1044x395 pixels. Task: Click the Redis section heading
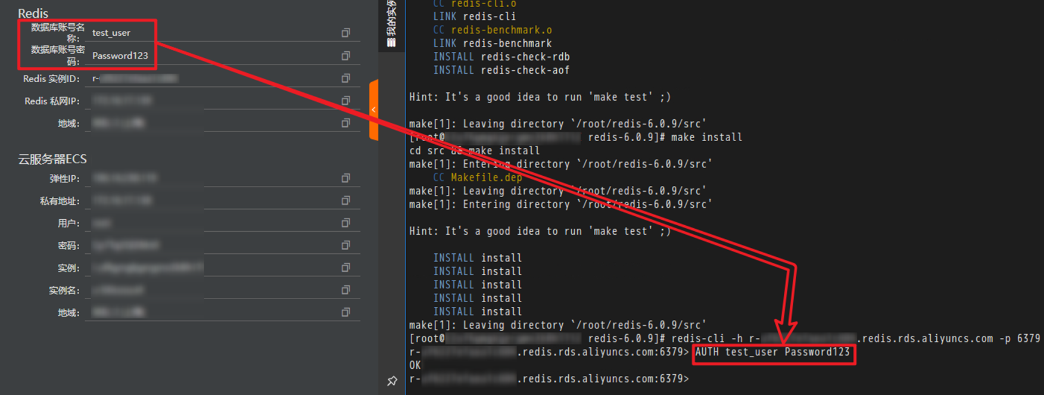coord(33,13)
